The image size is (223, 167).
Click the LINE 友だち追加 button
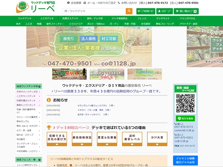tap(185, 118)
